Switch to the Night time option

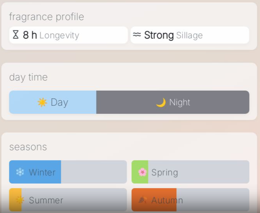click(x=173, y=102)
